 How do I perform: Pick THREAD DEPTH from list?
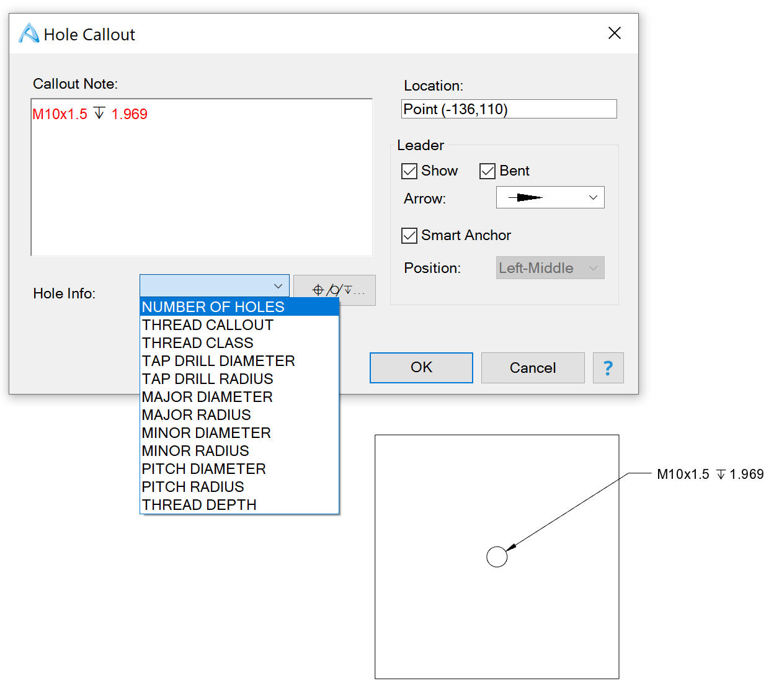(x=239, y=505)
